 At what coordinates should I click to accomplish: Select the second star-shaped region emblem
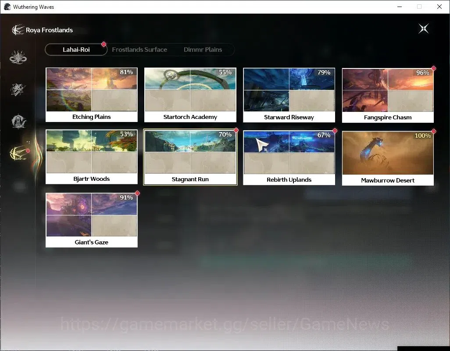coord(18,89)
